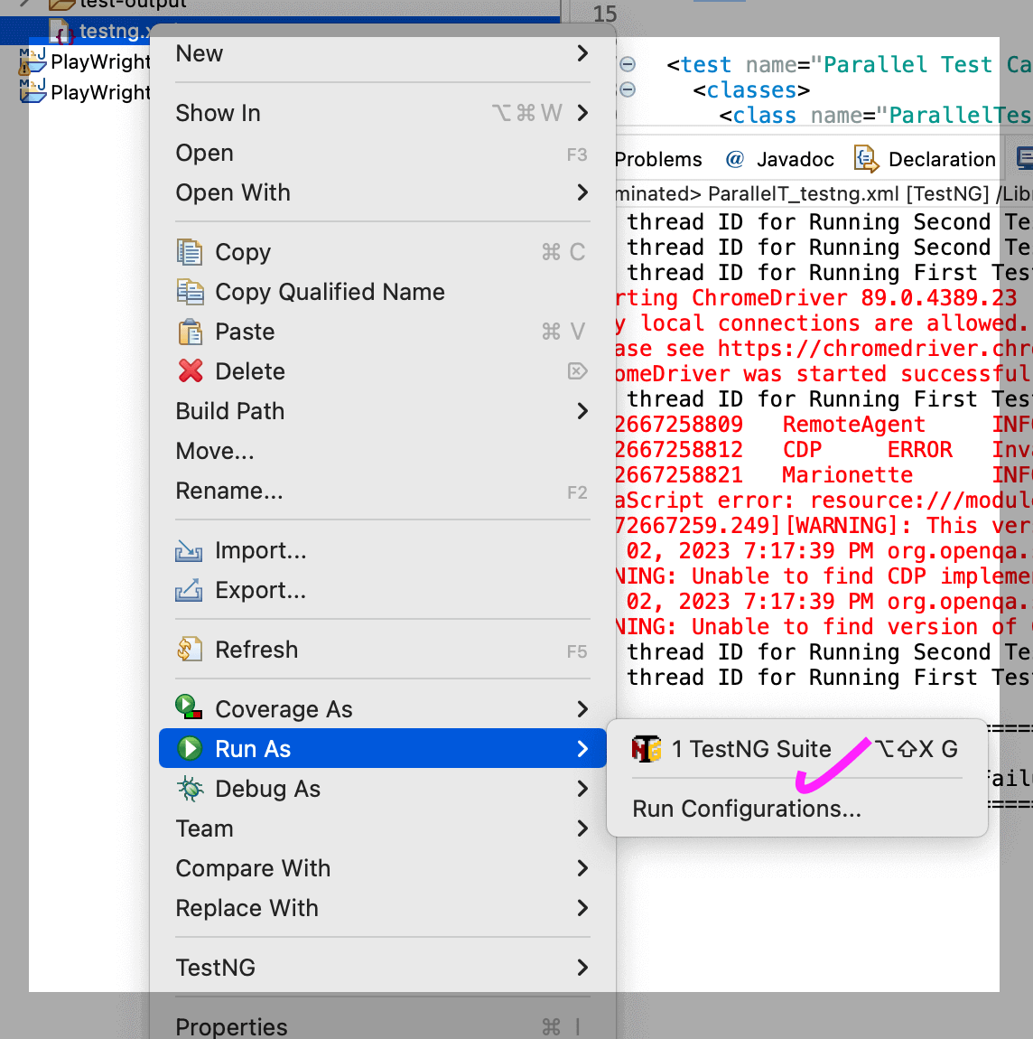Click the Export icon
Viewport: 1033px width, 1039px height.
(x=189, y=590)
